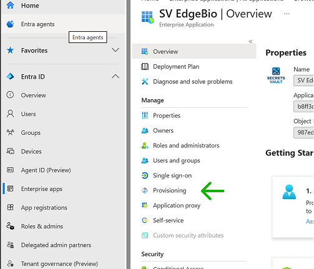Click the Application proxy icon
This screenshot has height=269, width=314.
[x=145, y=205]
